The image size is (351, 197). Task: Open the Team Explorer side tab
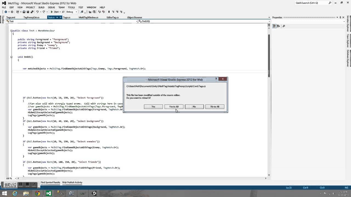348,40
